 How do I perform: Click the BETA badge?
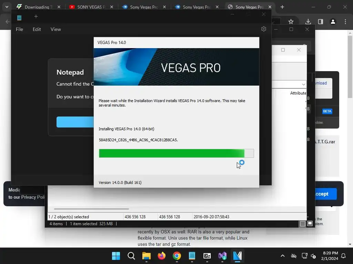pos(327,111)
